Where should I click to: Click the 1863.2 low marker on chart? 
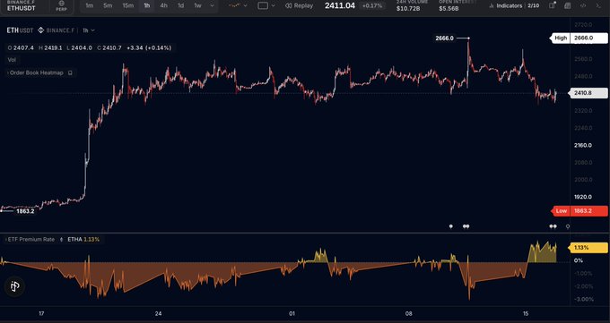pyautogui.click(x=25, y=211)
